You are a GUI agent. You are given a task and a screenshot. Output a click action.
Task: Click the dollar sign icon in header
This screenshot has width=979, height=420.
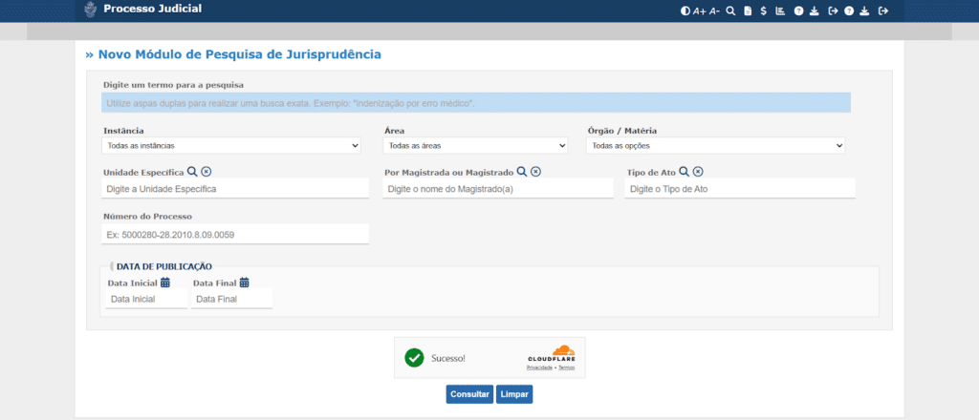763,11
